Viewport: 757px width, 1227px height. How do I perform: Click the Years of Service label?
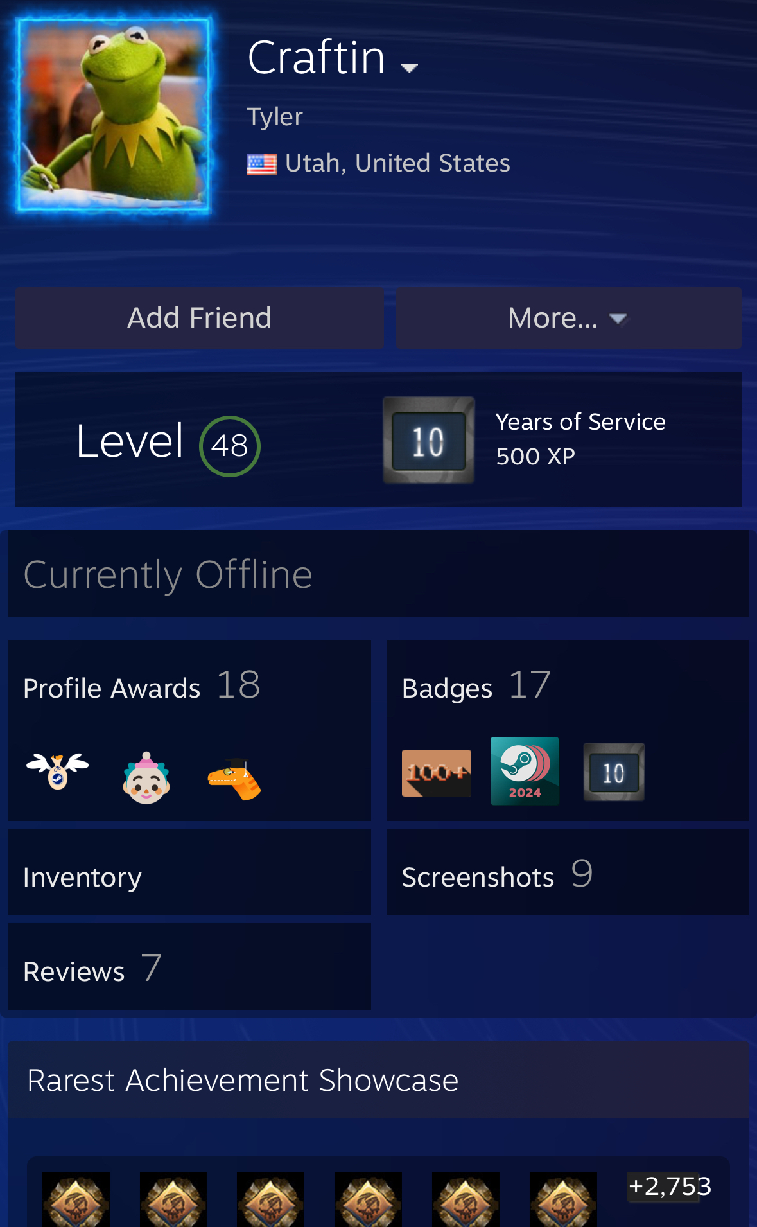click(x=580, y=422)
